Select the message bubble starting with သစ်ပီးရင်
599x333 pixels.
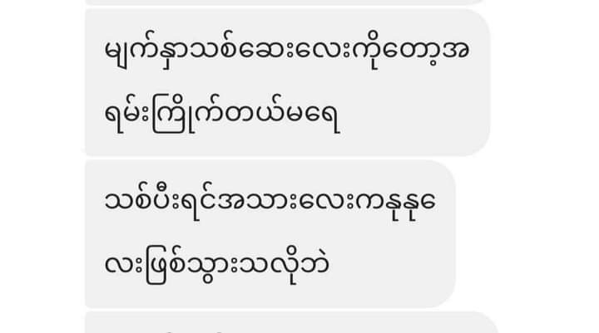(270, 234)
